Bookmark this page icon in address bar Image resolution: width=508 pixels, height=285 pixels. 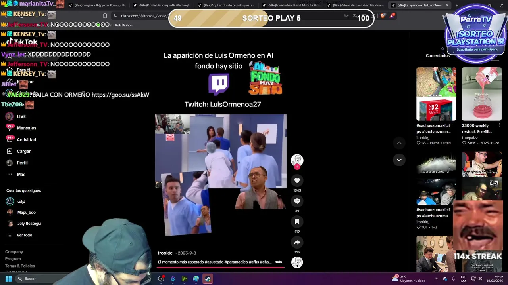point(105,16)
